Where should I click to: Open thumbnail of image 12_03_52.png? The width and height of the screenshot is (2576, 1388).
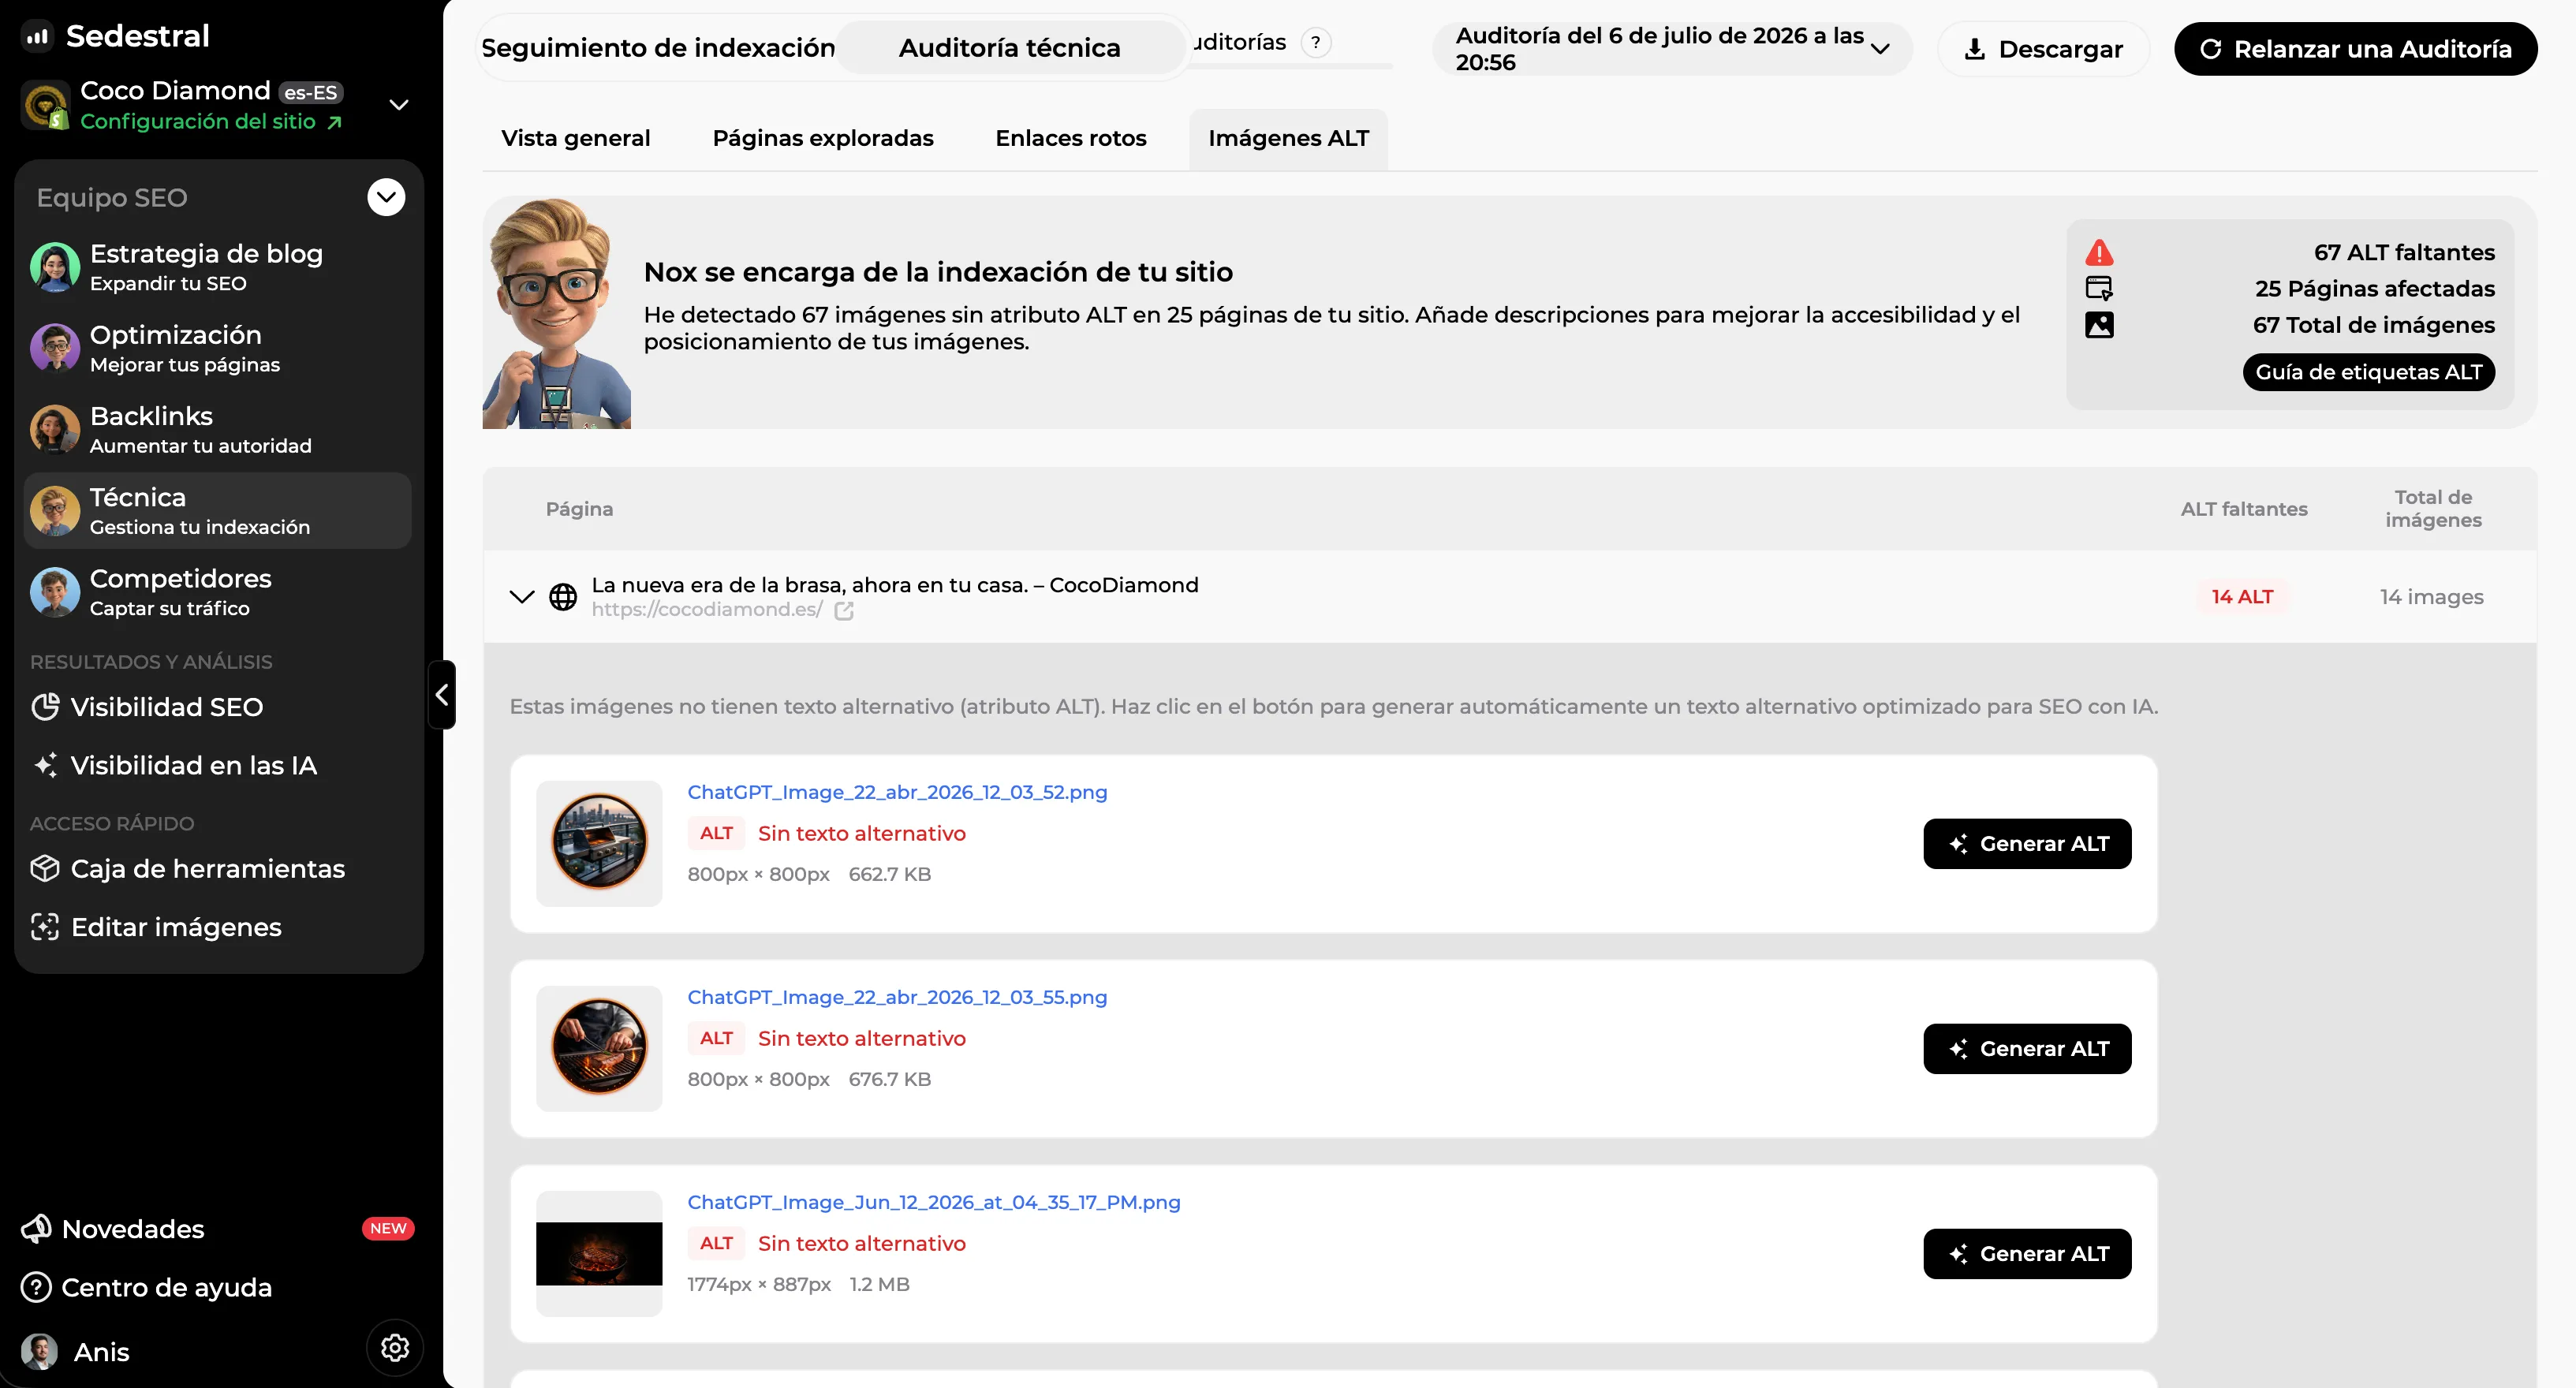pyautogui.click(x=599, y=843)
